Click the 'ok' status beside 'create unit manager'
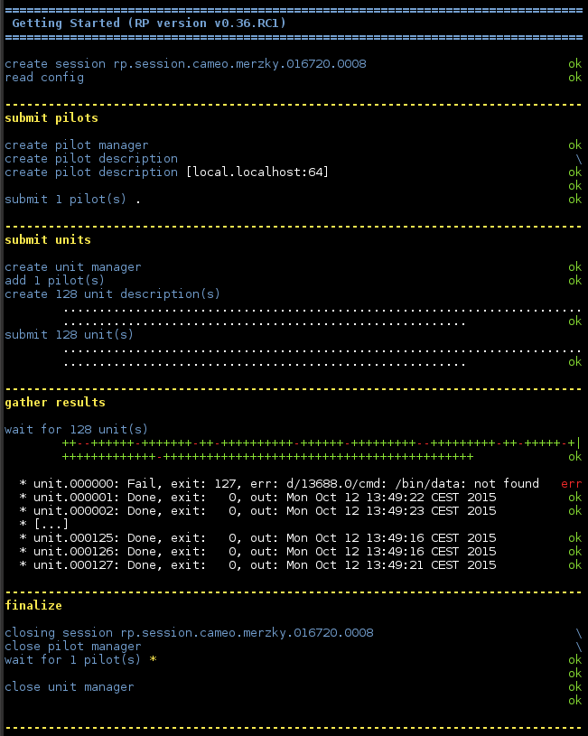This screenshot has height=736, width=588. (x=574, y=267)
